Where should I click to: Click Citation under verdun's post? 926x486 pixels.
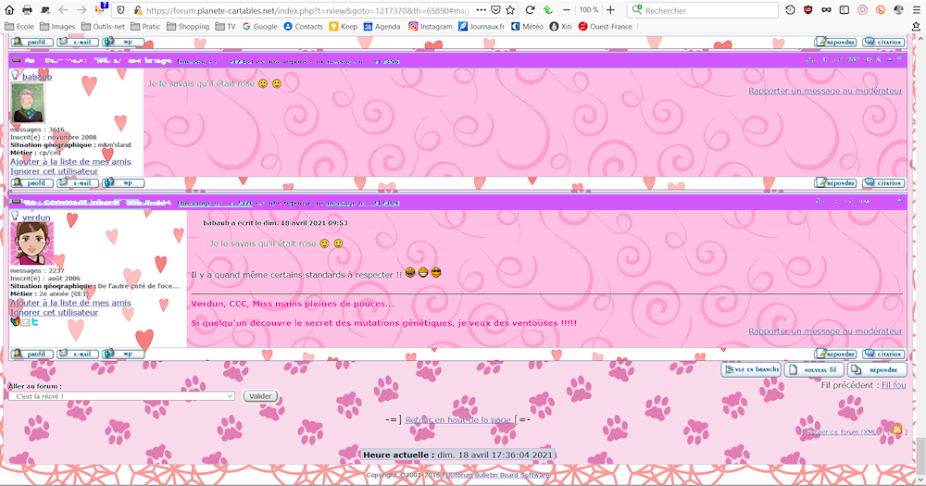point(883,354)
